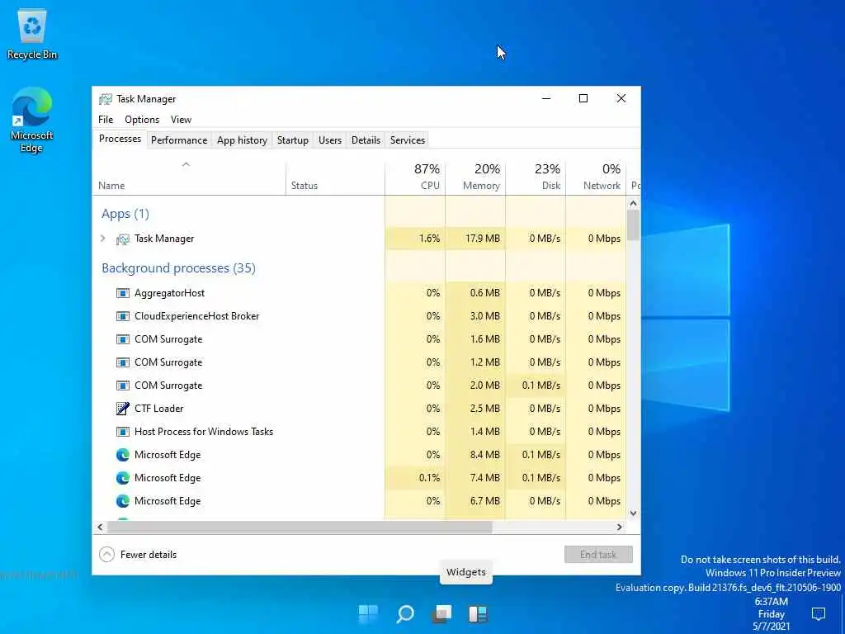Viewport: 845px width, 634px height.
Task: Click the Apps (1) group heading
Action: [x=125, y=214]
